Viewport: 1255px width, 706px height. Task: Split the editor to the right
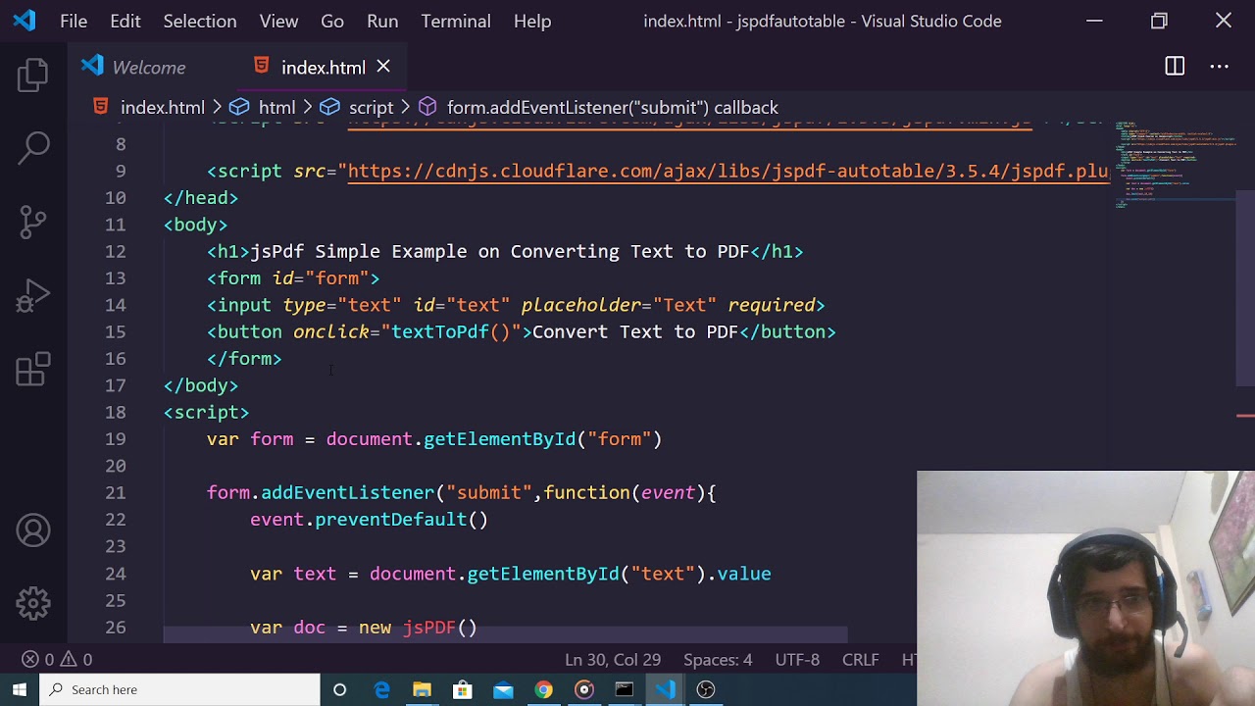click(x=1175, y=67)
